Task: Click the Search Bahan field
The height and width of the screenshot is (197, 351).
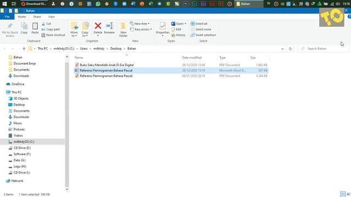Action: coord(323,49)
